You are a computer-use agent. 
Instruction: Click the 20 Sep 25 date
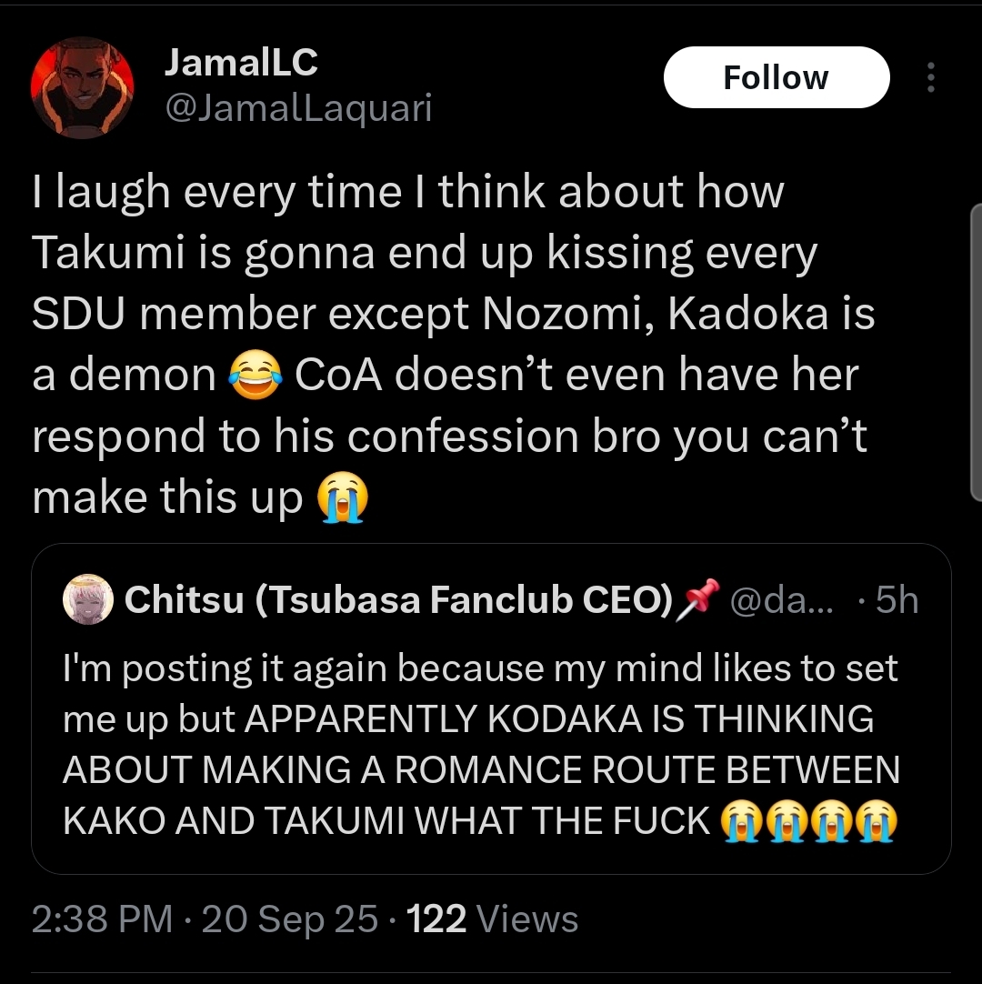click(x=289, y=919)
